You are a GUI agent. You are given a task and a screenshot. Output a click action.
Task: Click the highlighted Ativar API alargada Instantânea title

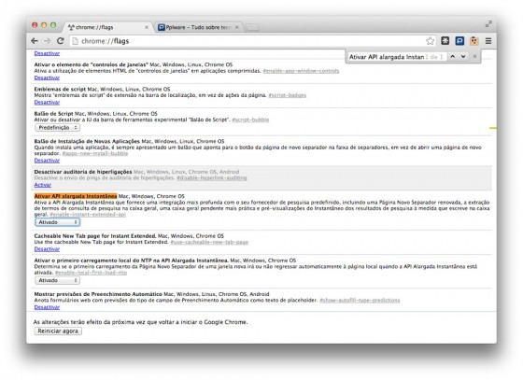pos(76,196)
